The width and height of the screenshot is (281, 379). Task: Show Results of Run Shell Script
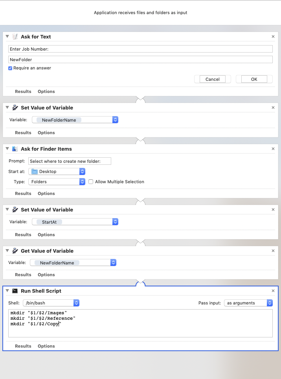[x=23, y=346]
